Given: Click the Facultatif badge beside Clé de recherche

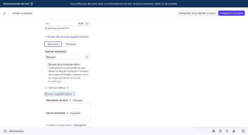Looking at the screenshot, I should 75,113.
